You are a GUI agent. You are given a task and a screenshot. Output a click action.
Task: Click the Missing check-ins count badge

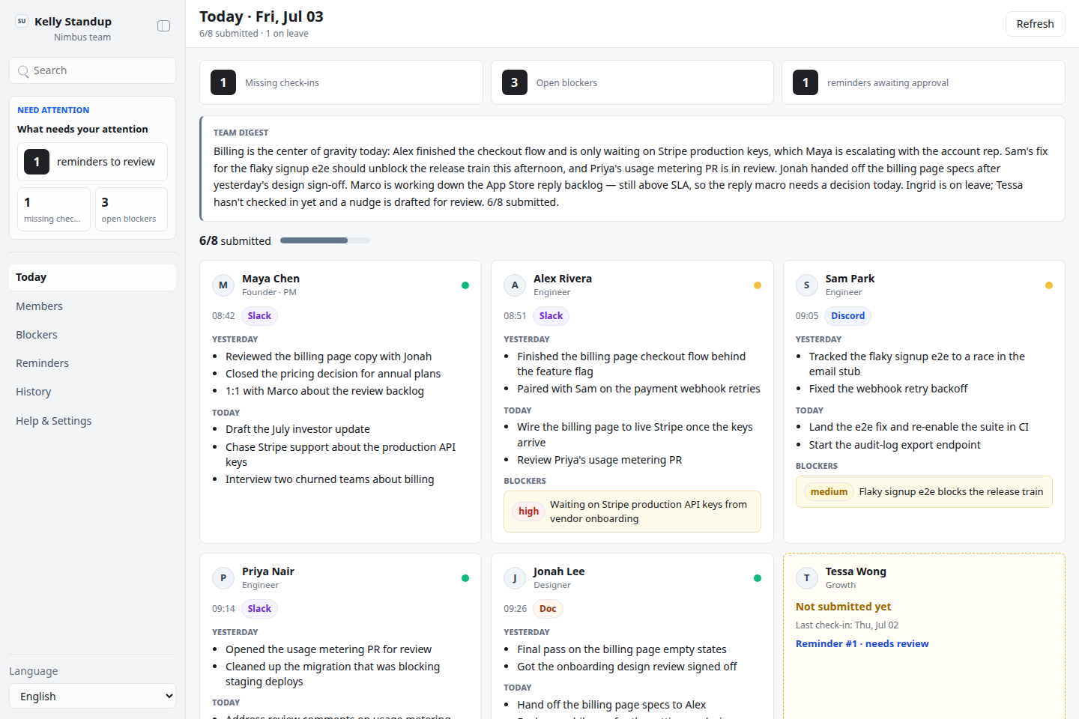coord(223,82)
